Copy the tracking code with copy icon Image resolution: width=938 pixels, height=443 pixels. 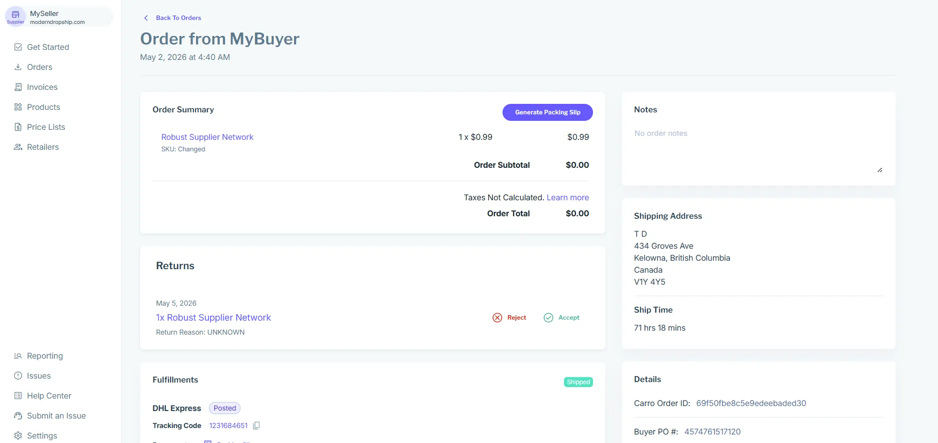pyautogui.click(x=256, y=426)
